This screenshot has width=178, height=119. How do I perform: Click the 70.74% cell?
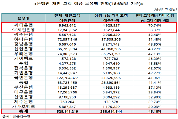point(155,25)
